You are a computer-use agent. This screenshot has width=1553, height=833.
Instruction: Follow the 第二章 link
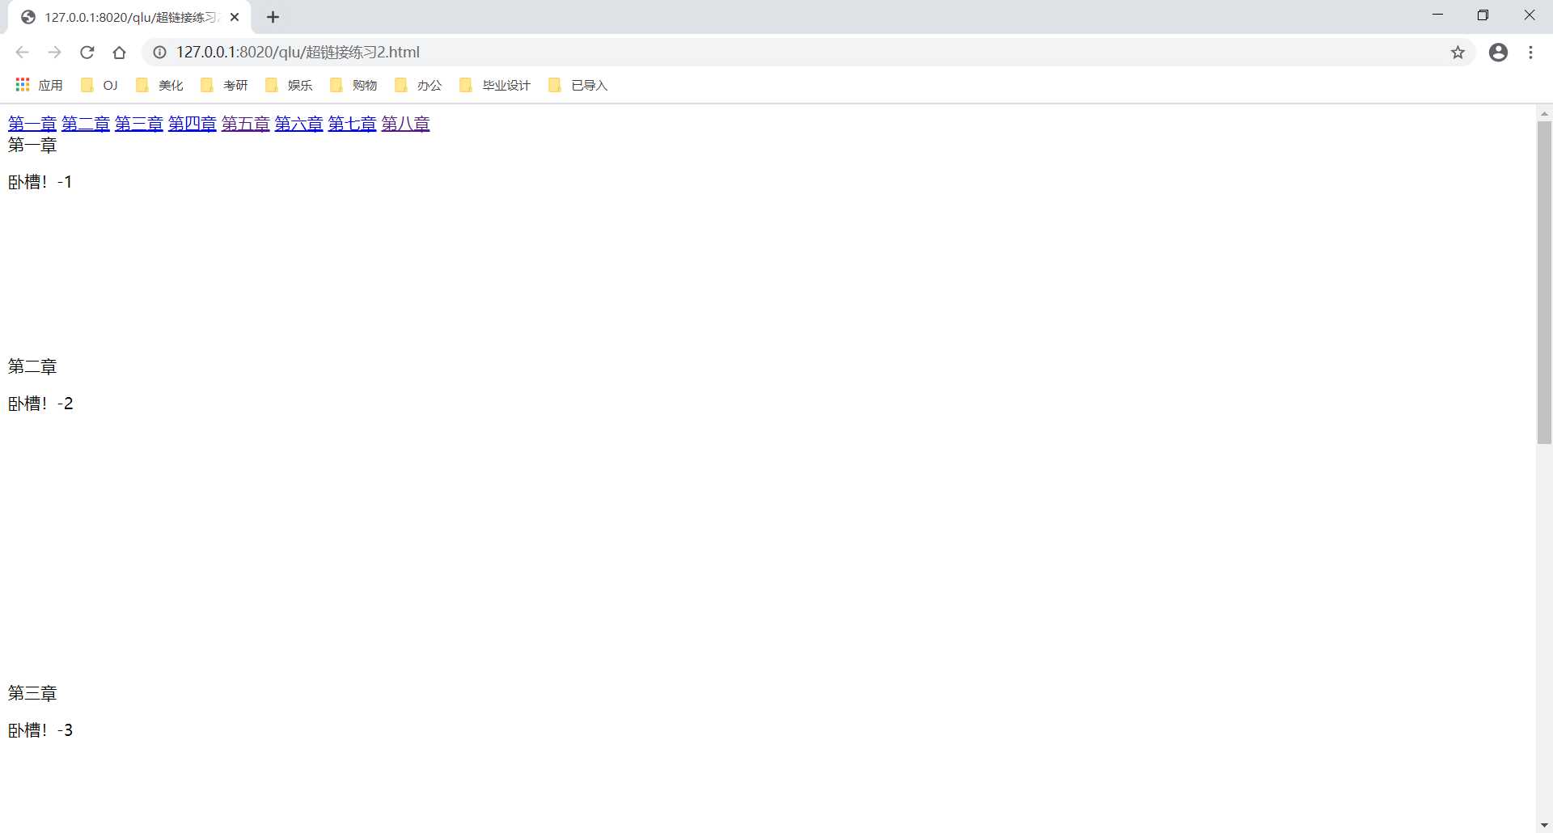click(x=86, y=124)
